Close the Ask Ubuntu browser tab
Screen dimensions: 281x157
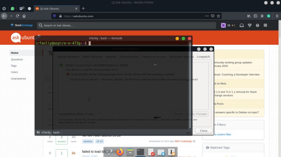coord(76,8)
